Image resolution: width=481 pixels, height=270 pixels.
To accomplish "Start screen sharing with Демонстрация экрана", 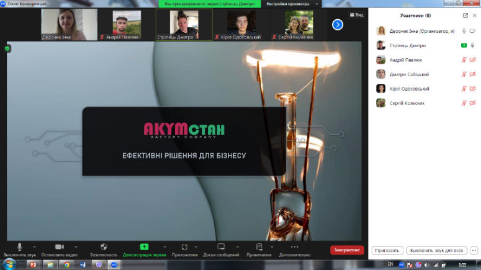I will pos(144,246).
